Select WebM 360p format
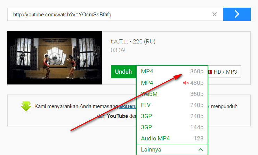This screenshot has height=155, width=258. tap(172, 94)
